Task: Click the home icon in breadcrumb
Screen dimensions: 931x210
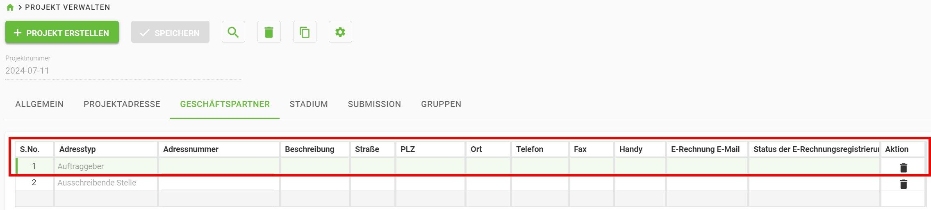Action: coord(10,7)
